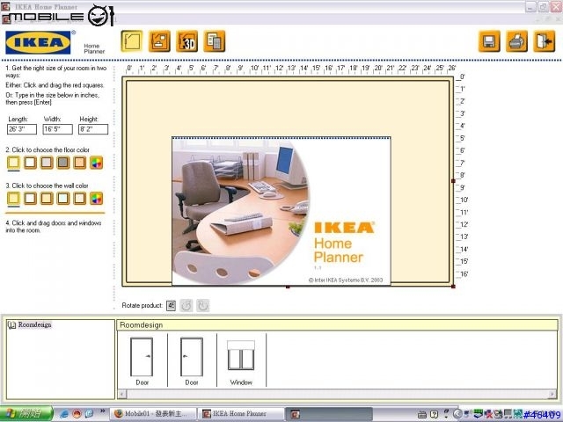Expand the quick launch overflow chevron
563x422 pixels.
point(102,411)
